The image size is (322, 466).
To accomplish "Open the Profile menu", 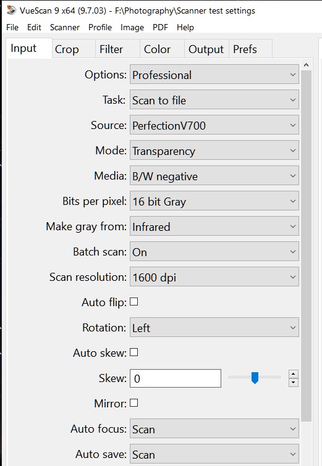I will 100,27.
